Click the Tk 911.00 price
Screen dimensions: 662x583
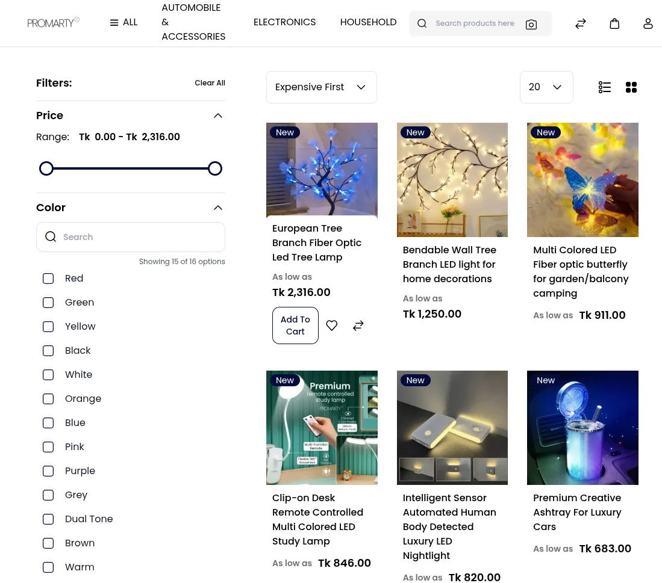[602, 315]
